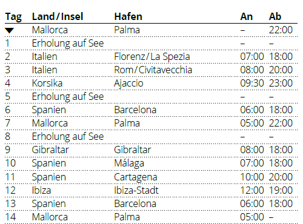Click the black down-arrow departure icon
303x224 pixels.
coord(9,30)
